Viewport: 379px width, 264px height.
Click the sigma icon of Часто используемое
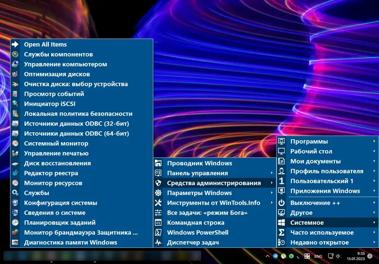281,232
